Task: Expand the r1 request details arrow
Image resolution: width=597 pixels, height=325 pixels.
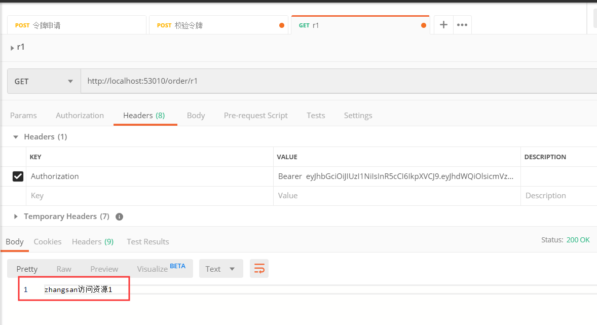Action: point(12,47)
